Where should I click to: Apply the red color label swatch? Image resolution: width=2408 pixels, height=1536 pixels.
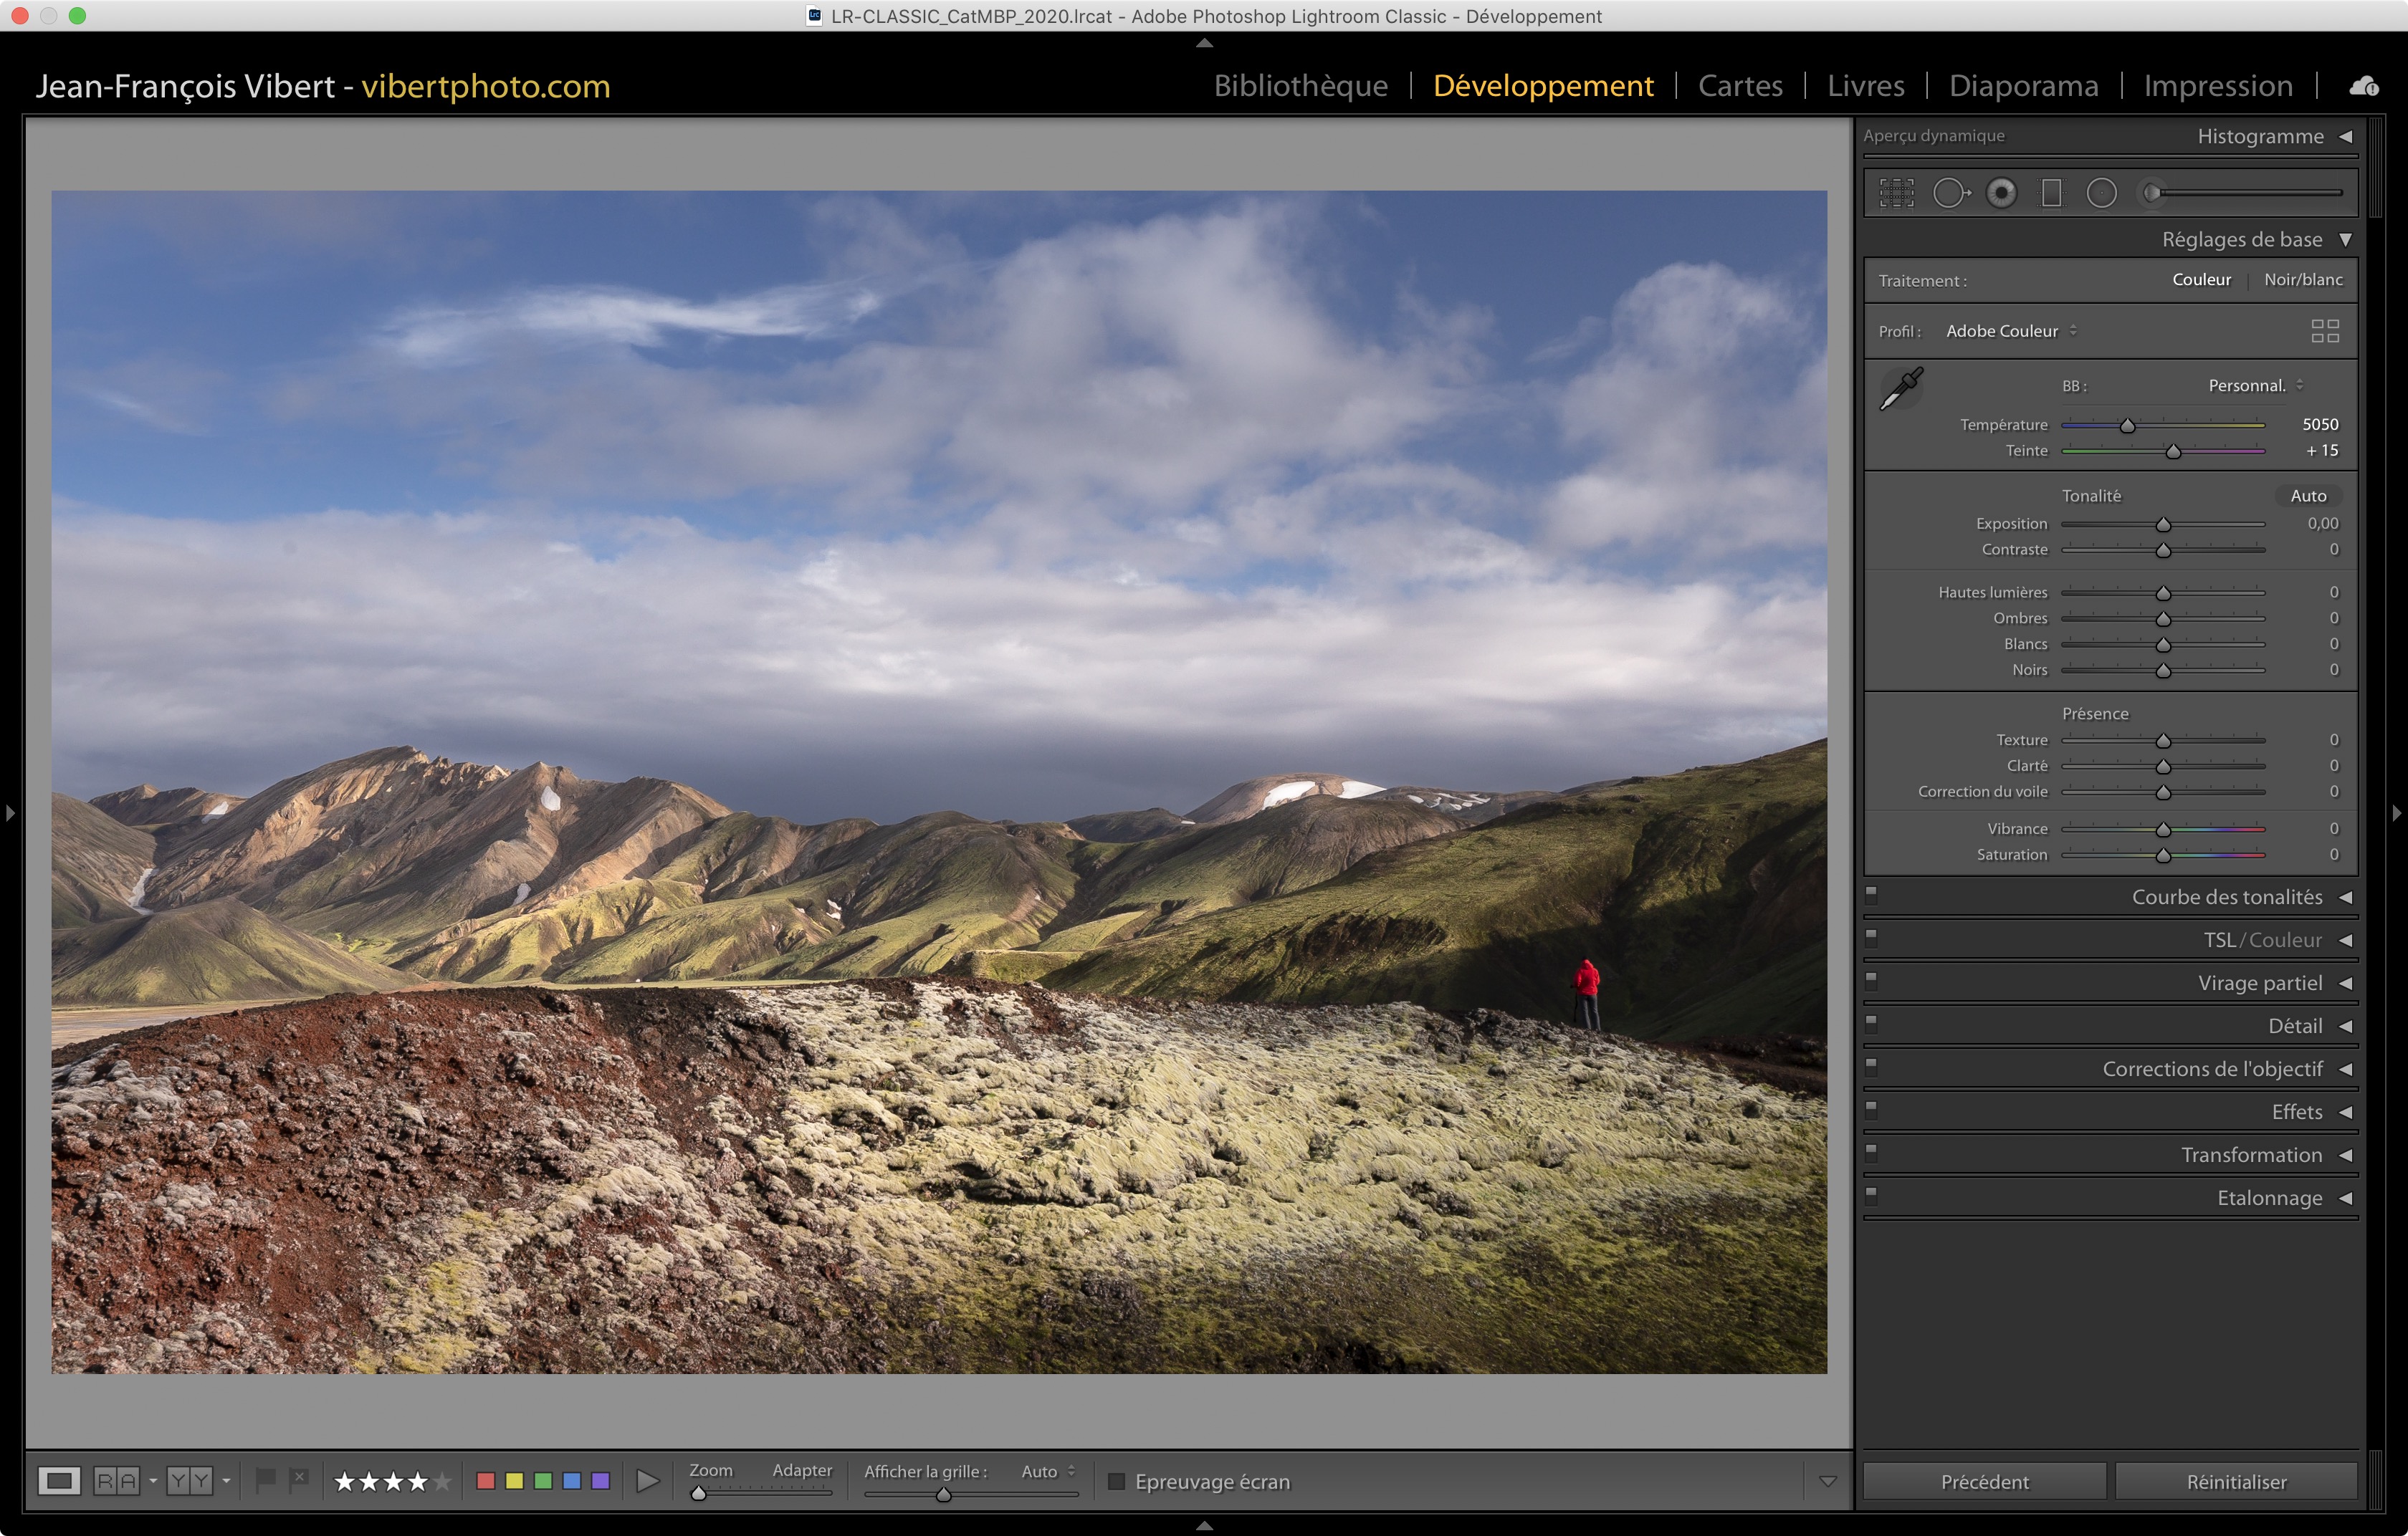pos(486,1481)
